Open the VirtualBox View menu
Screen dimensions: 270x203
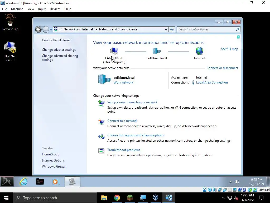pos(31,9)
